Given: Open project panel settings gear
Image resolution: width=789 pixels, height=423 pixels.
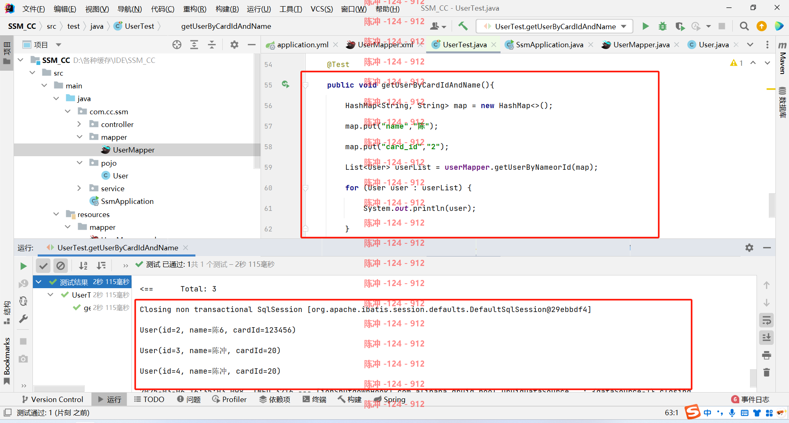Looking at the screenshot, I should pos(234,45).
